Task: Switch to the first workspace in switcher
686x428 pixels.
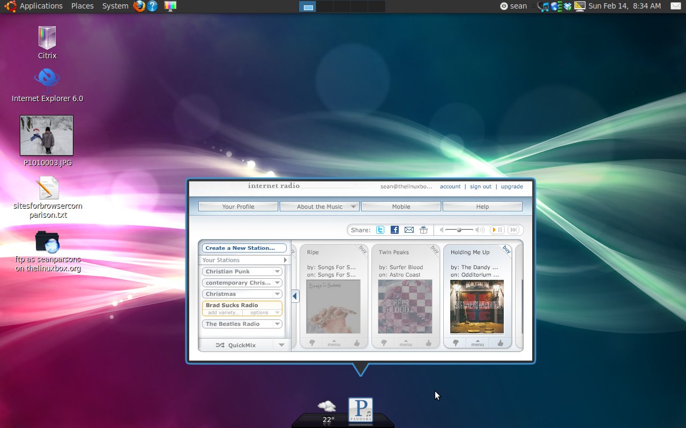Action: 307,6
